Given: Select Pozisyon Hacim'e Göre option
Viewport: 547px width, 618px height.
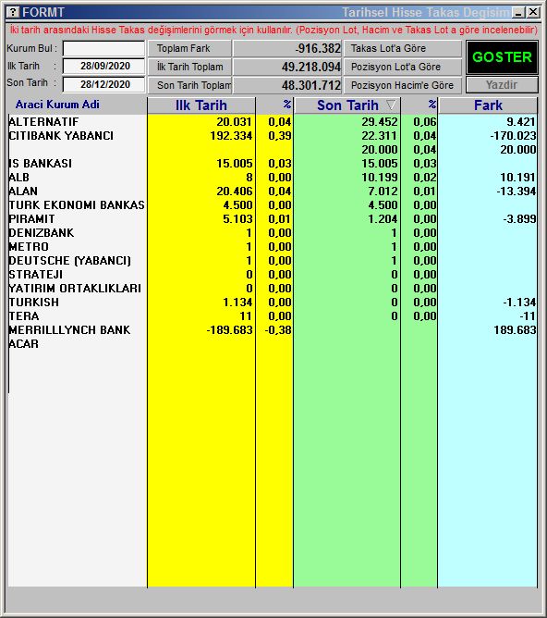Looking at the screenshot, I should (403, 85).
